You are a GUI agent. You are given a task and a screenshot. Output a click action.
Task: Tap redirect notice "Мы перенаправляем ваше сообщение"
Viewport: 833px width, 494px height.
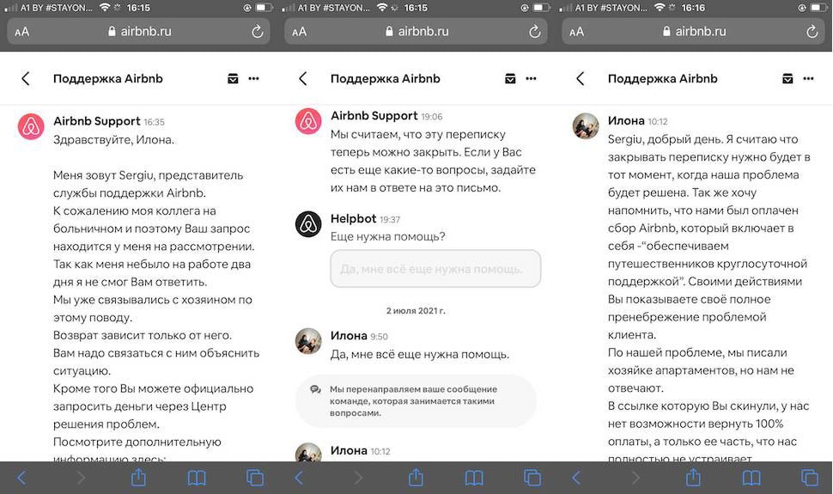point(416,401)
